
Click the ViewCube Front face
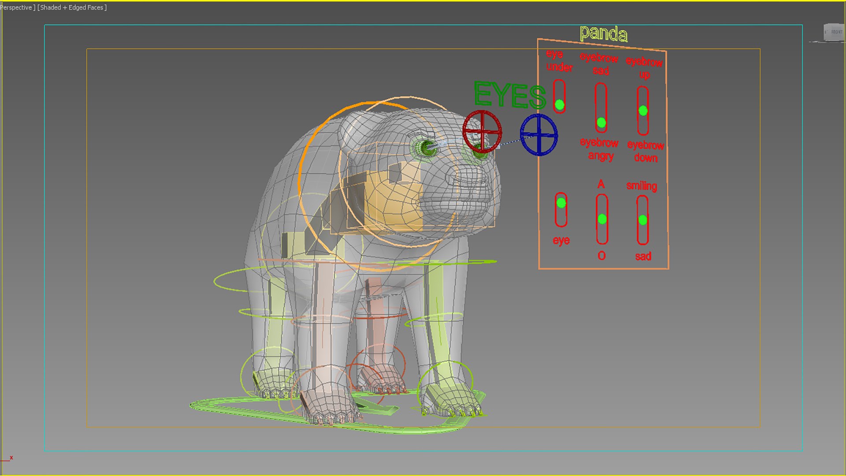(x=836, y=32)
